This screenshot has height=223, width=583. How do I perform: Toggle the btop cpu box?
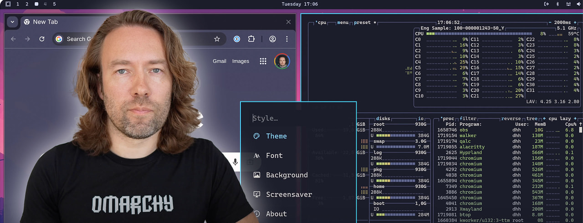(321, 22)
